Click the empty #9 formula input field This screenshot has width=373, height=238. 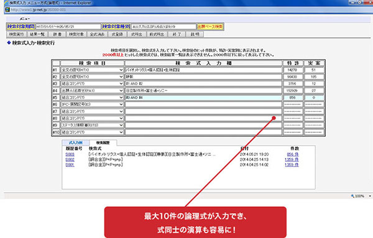203,125
